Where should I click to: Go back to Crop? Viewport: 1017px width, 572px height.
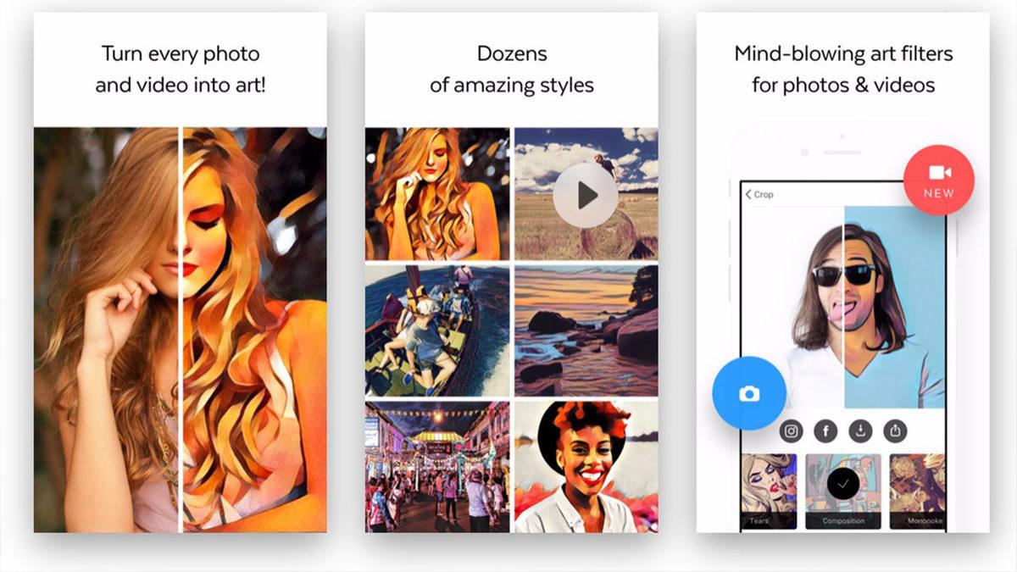pyautogui.click(x=759, y=194)
